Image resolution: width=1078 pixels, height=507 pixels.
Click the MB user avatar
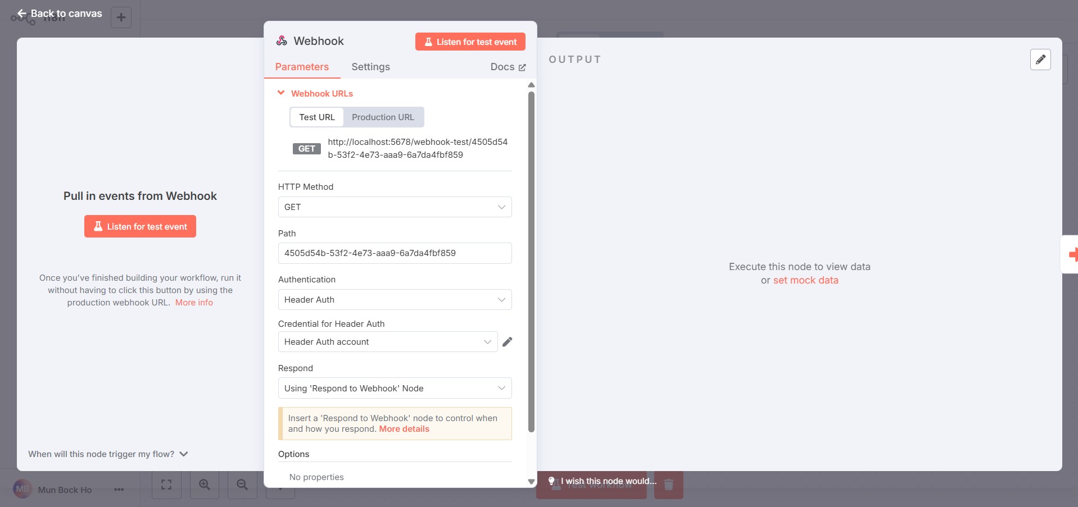tap(22, 489)
